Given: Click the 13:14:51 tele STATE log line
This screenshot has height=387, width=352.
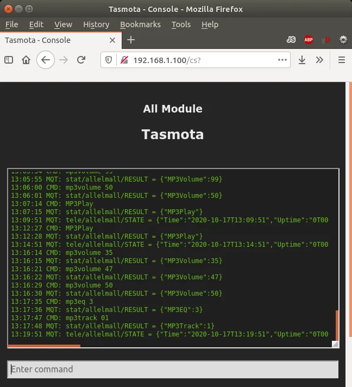Looking at the screenshot, I should click(x=169, y=245).
